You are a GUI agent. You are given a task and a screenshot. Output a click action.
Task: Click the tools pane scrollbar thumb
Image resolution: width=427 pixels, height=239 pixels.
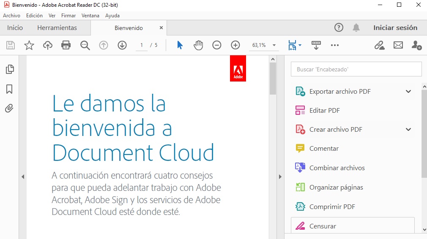[424, 134]
